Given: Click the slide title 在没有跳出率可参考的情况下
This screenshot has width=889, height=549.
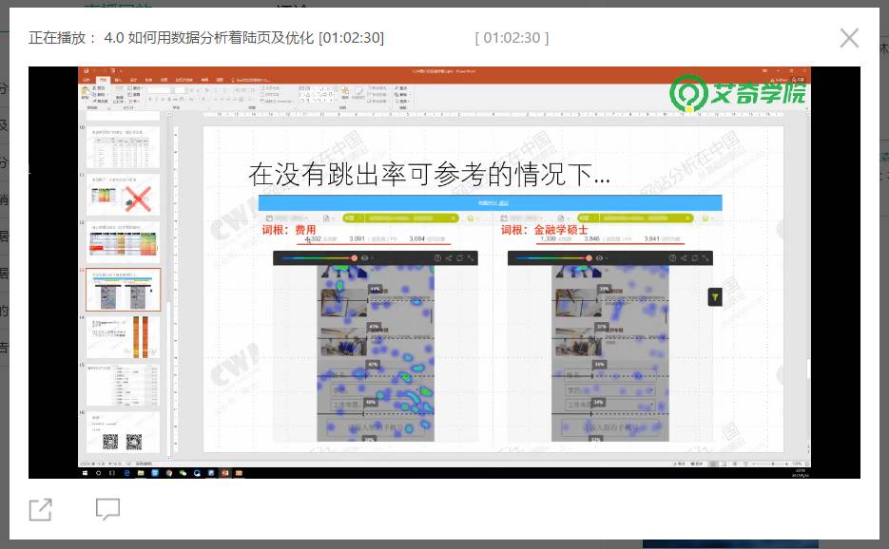Looking at the screenshot, I should [x=429, y=174].
